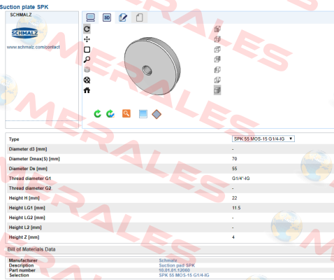Click selection value SPK 55 MOS-15 G1/4-IG
This screenshot has height=280, width=334.
tap(184, 275)
